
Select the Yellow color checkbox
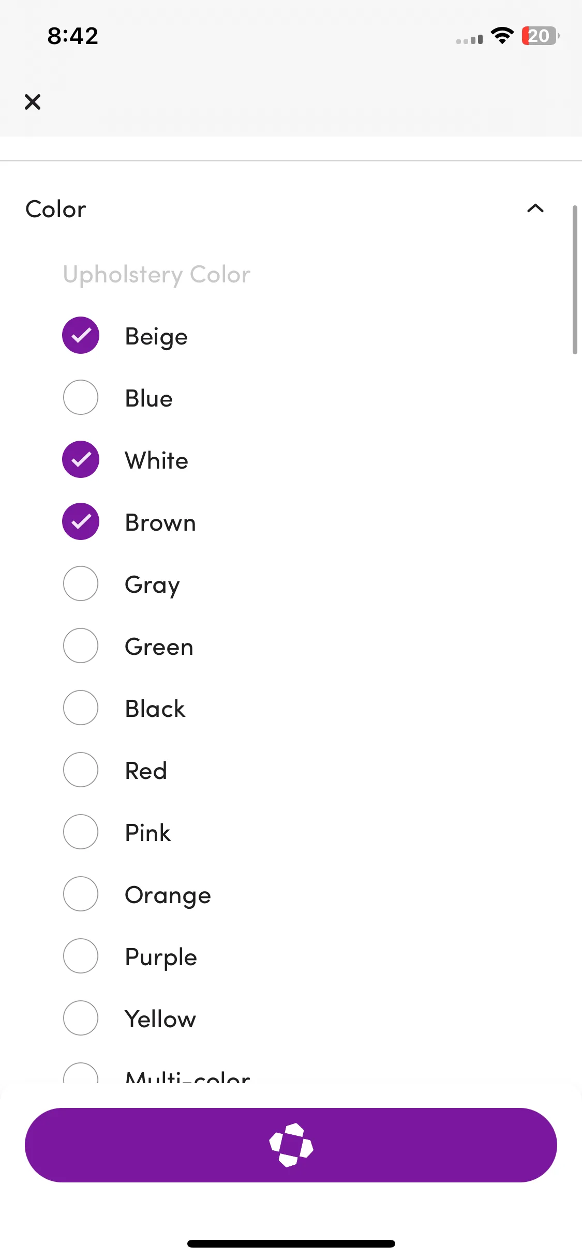pyautogui.click(x=81, y=1018)
